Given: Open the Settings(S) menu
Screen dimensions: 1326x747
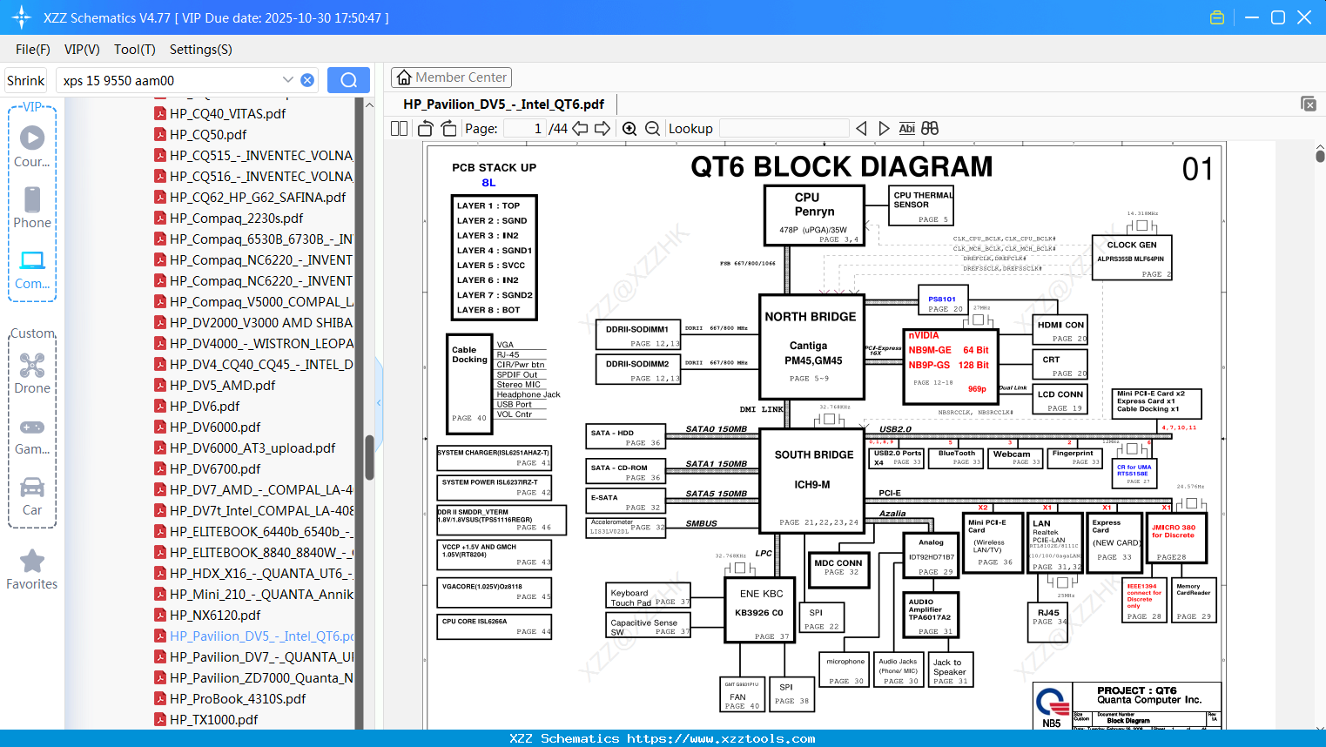Looking at the screenshot, I should pos(201,50).
